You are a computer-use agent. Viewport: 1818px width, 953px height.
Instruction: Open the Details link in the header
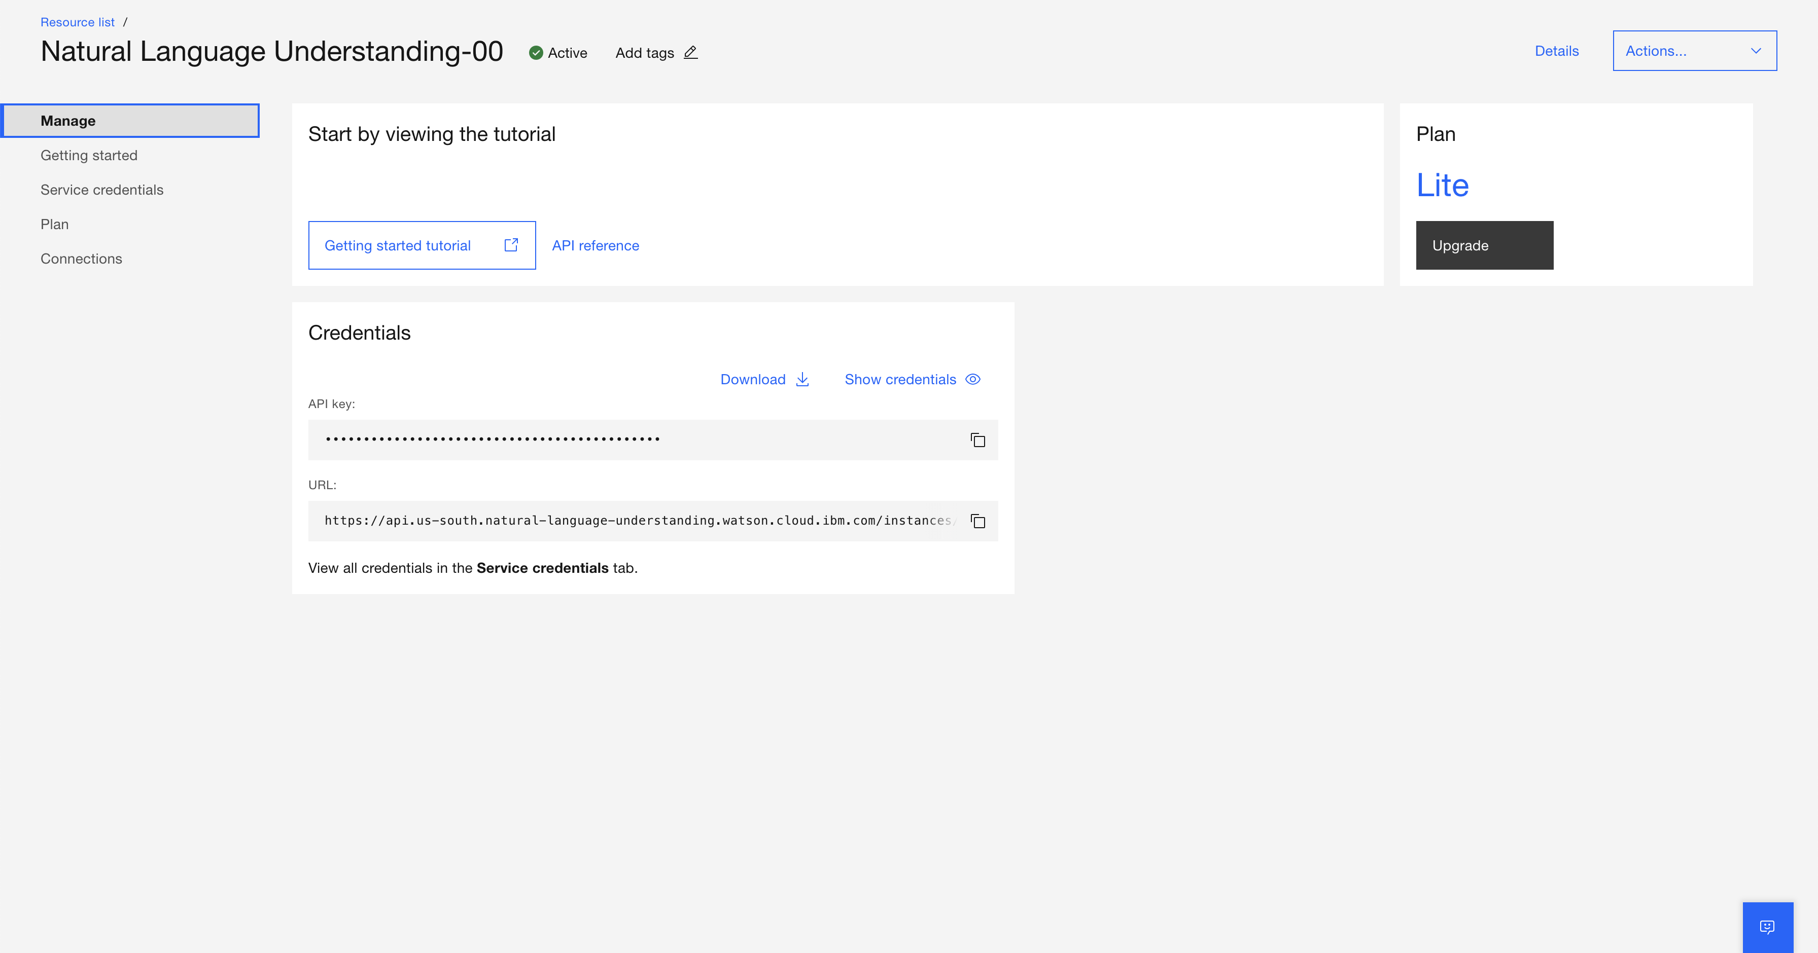pyautogui.click(x=1556, y=51)
